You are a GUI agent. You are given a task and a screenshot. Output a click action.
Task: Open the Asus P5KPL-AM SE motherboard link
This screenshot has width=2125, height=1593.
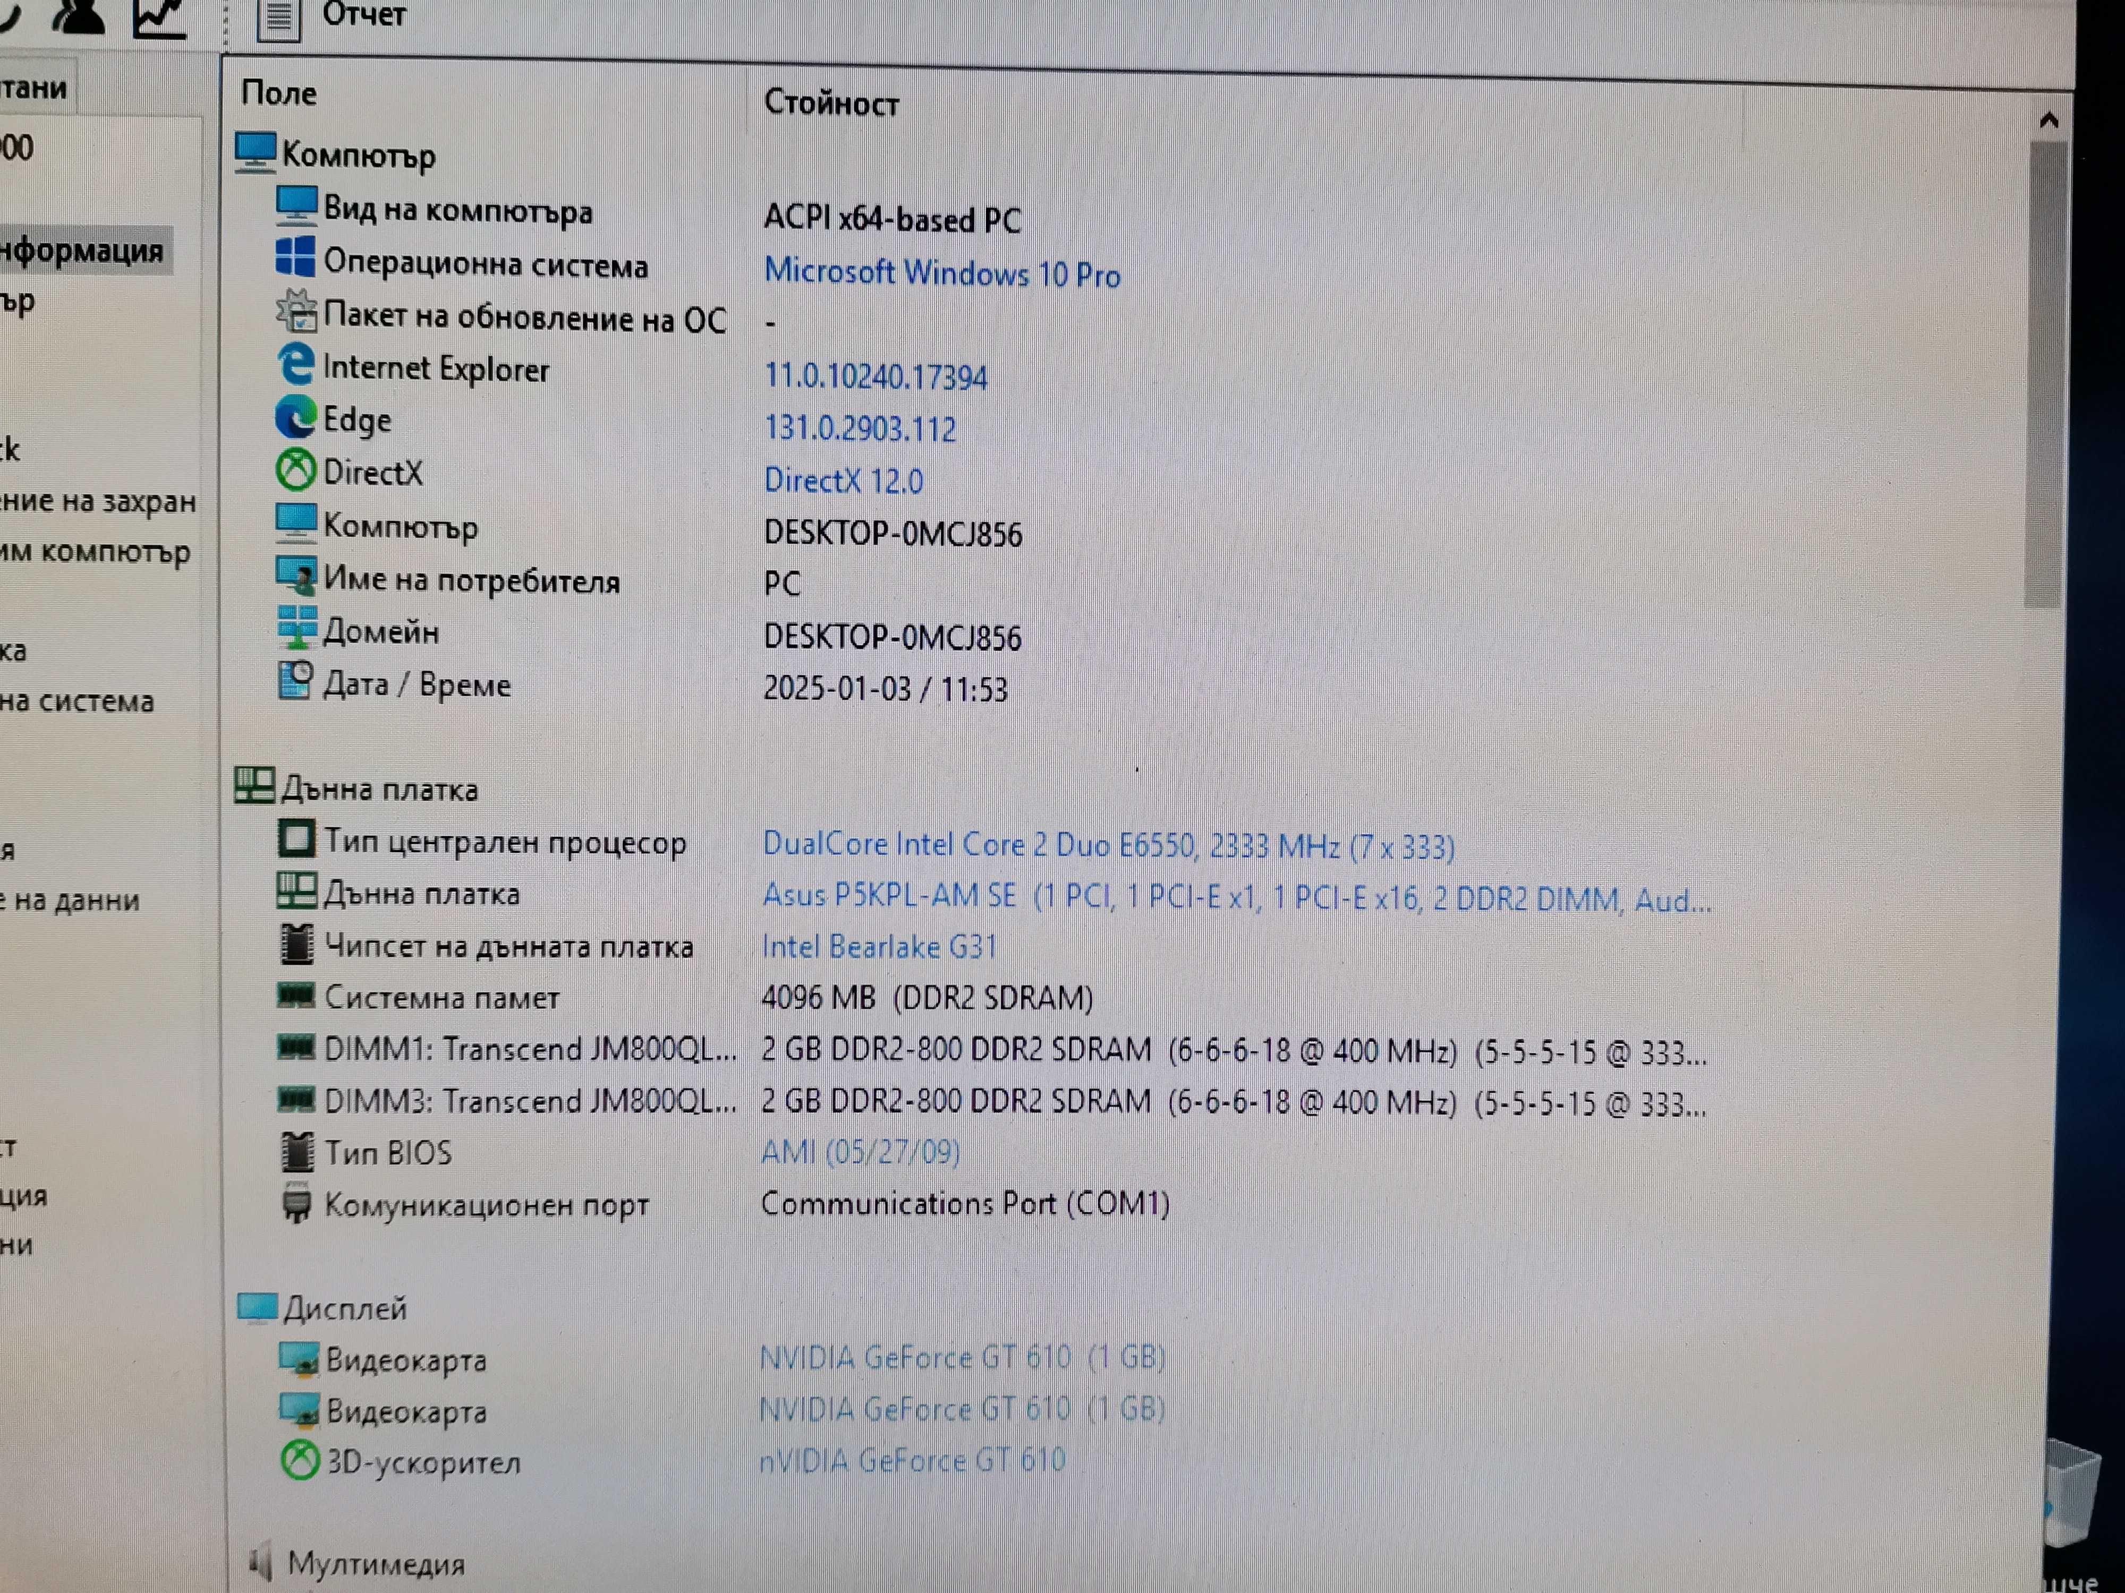pos(1236,898)
